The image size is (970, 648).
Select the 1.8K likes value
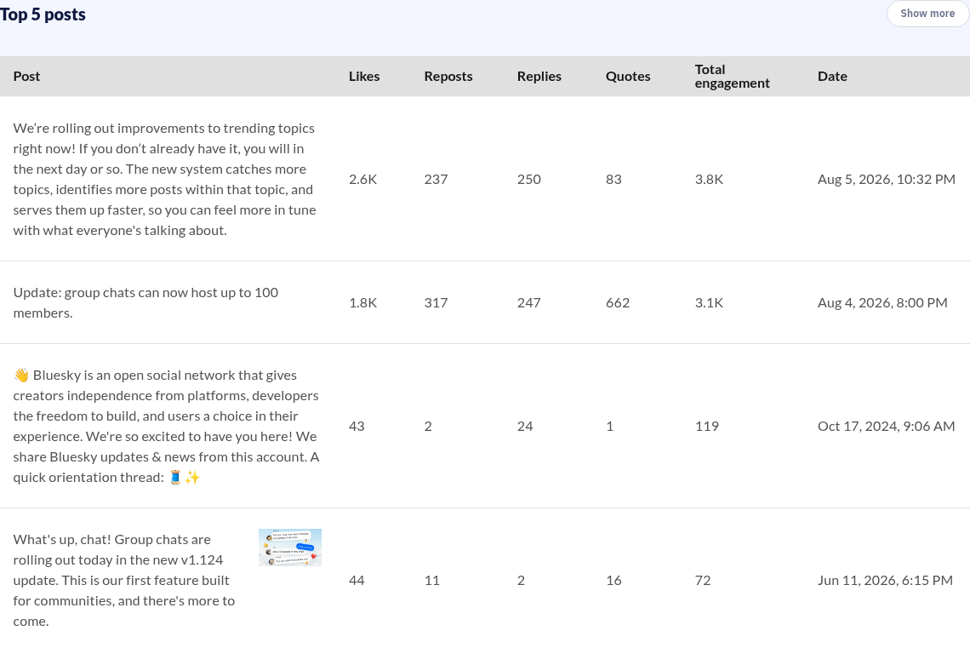click(362, 302)
